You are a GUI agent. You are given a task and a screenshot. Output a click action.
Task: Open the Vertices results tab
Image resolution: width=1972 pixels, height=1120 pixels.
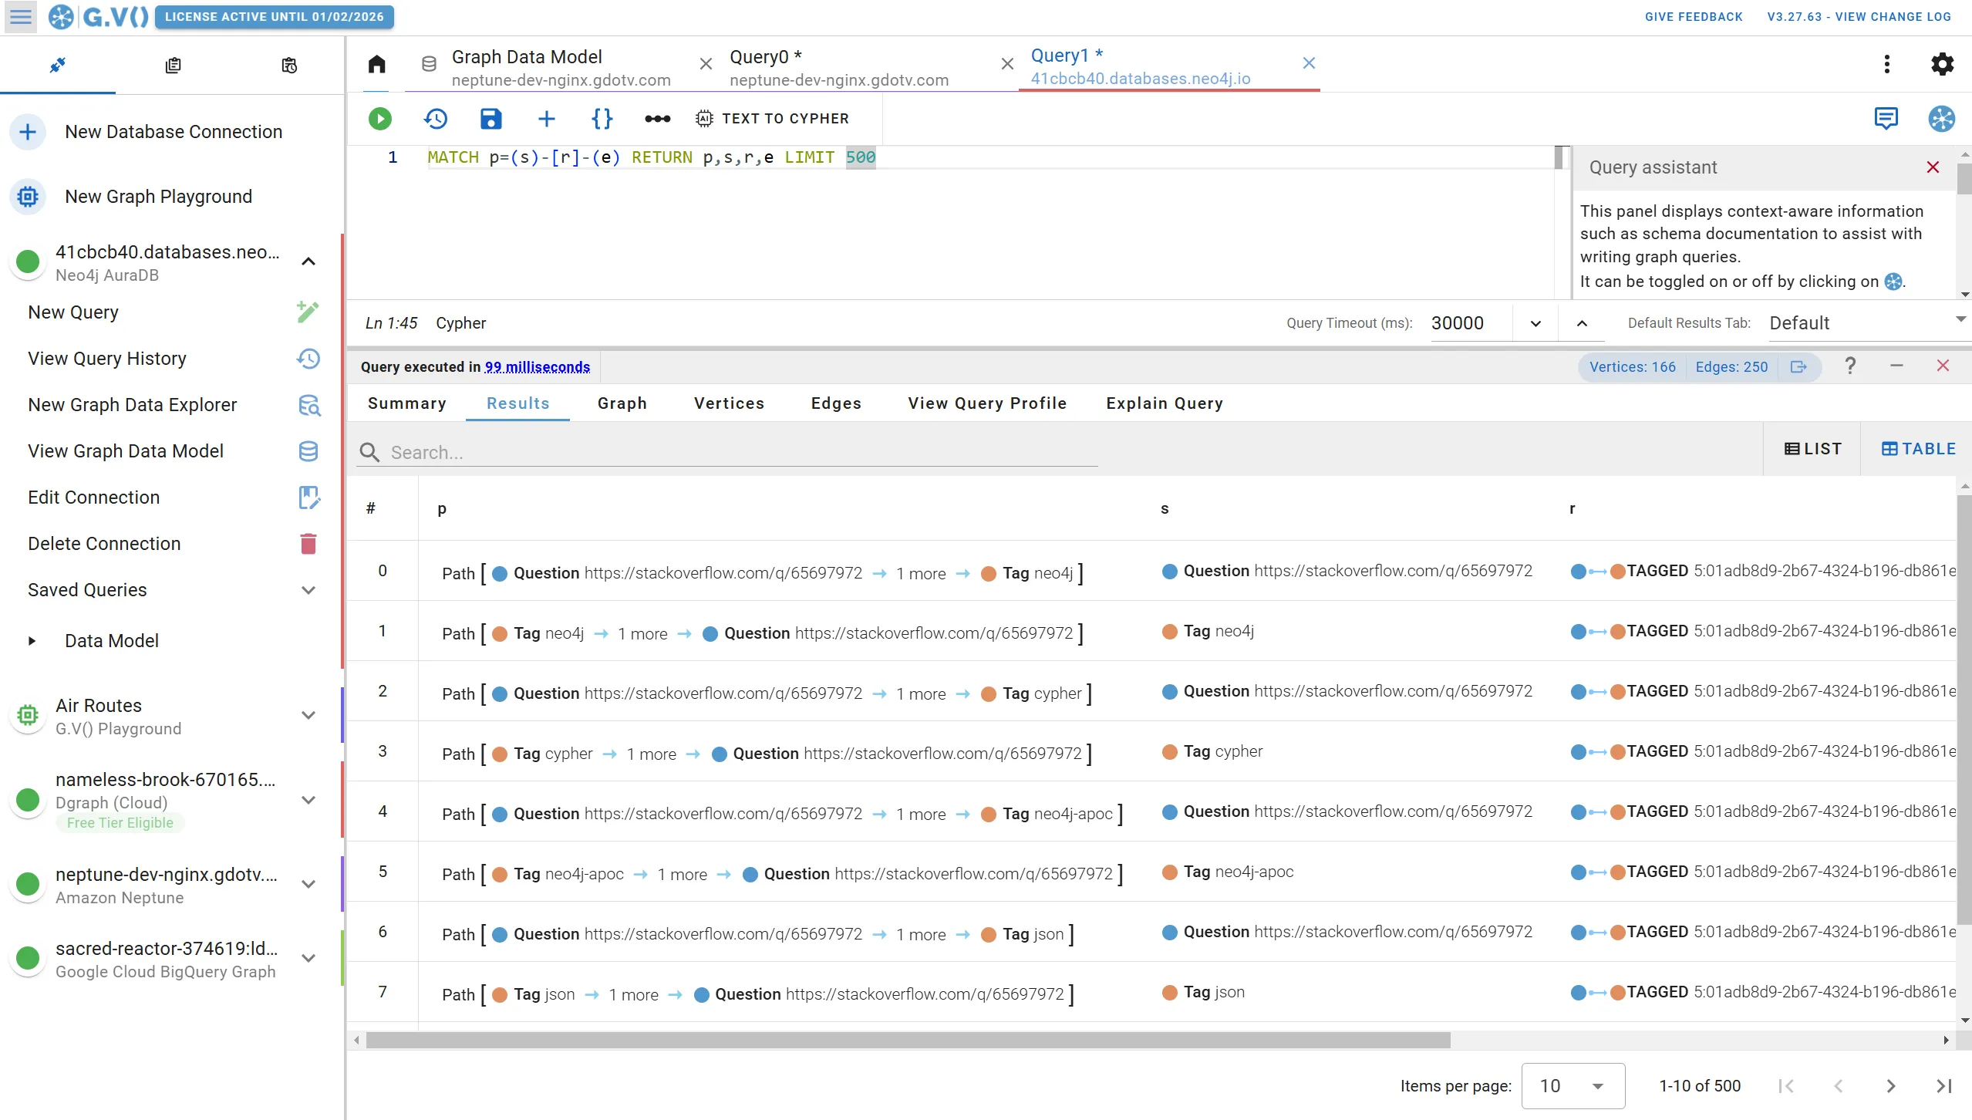[729, 403]
